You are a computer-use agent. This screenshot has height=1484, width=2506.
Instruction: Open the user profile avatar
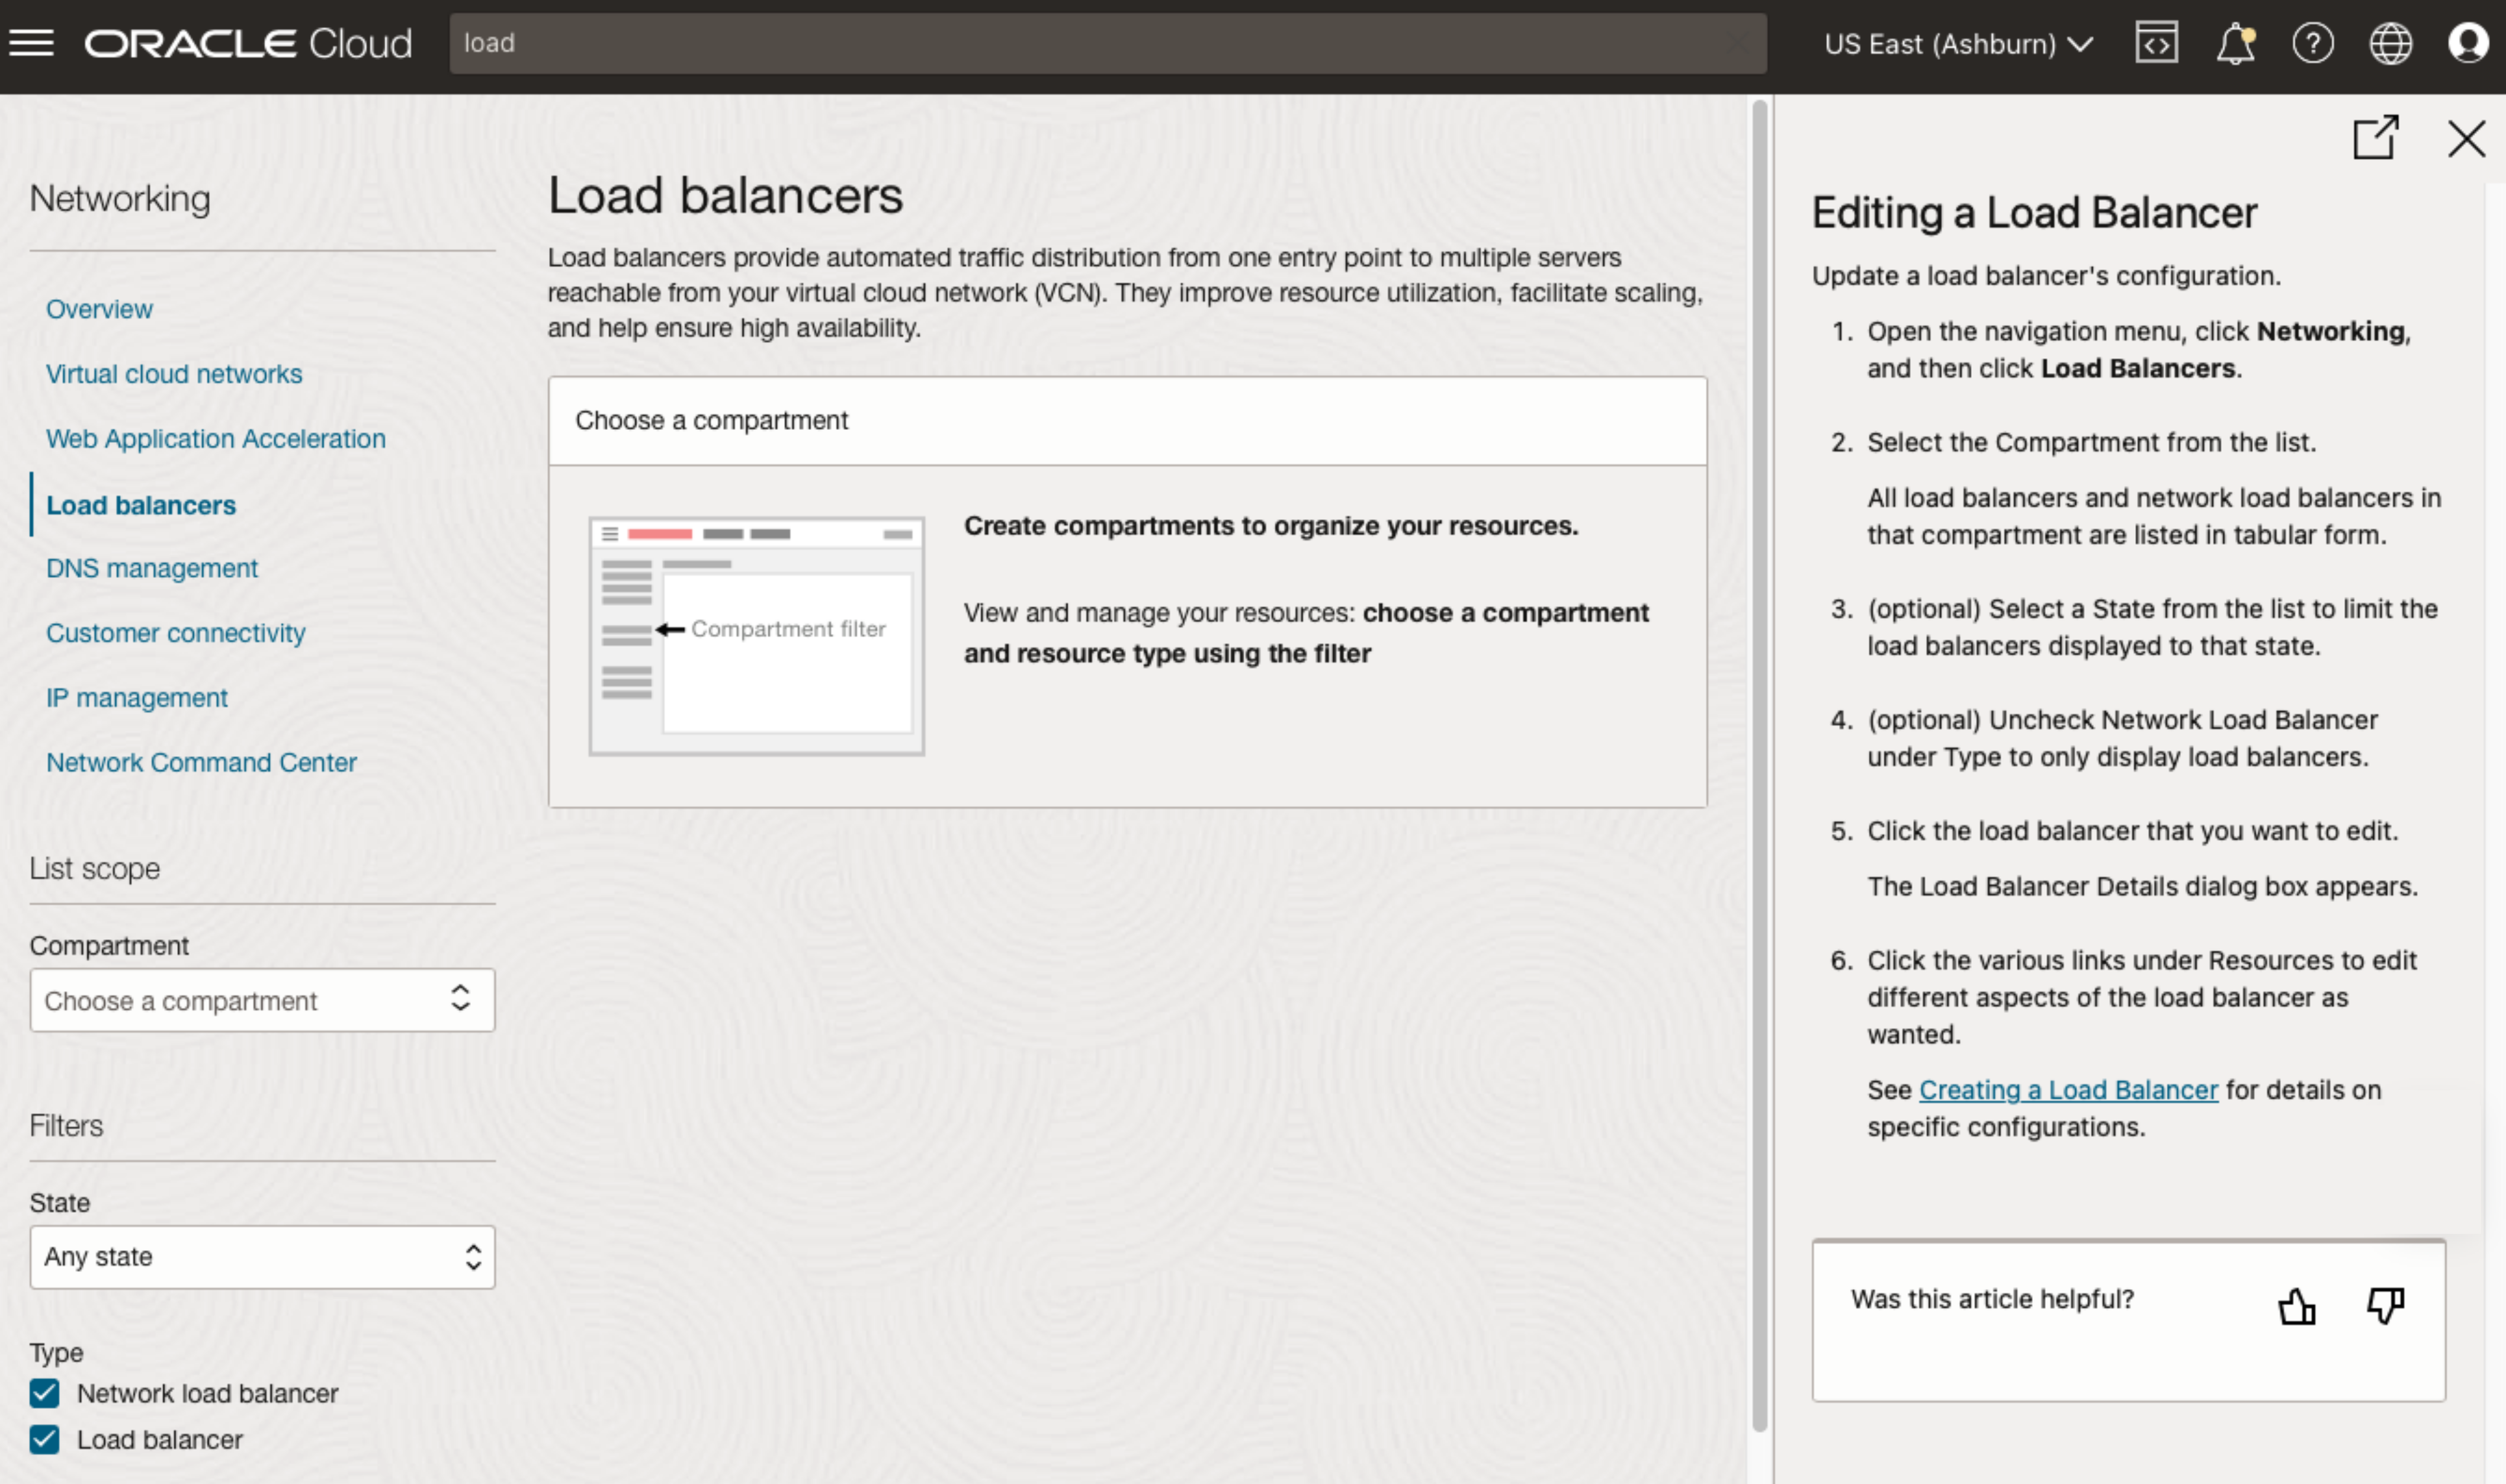tap(2469, 42)
